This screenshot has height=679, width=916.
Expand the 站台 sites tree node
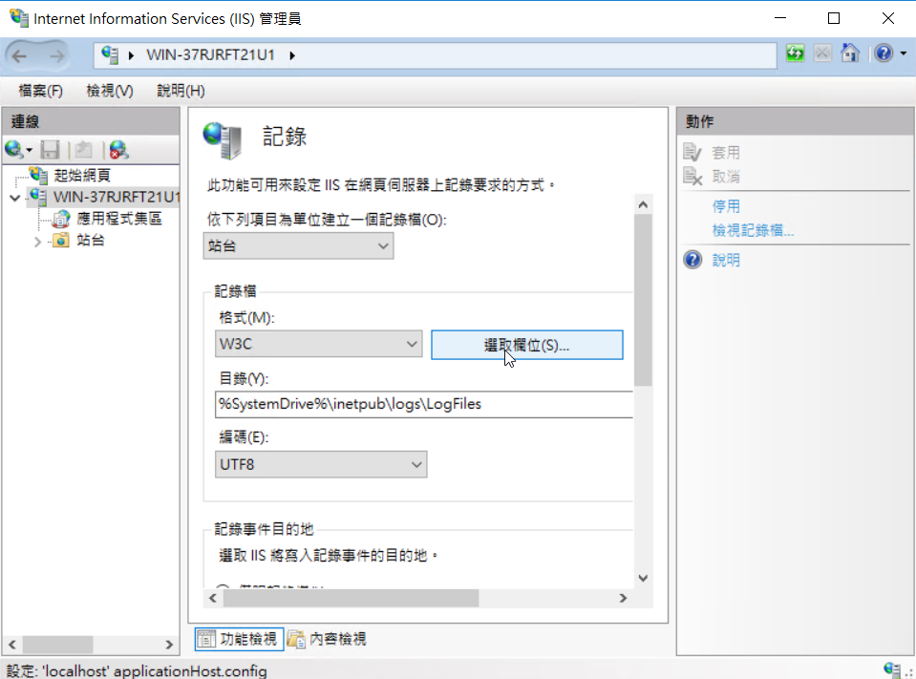point(38,241)
